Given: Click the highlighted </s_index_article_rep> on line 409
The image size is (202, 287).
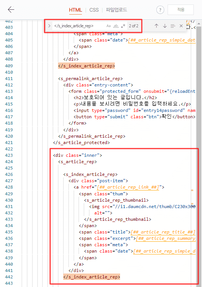Looking at the screenshot, I should coord(86,66).
